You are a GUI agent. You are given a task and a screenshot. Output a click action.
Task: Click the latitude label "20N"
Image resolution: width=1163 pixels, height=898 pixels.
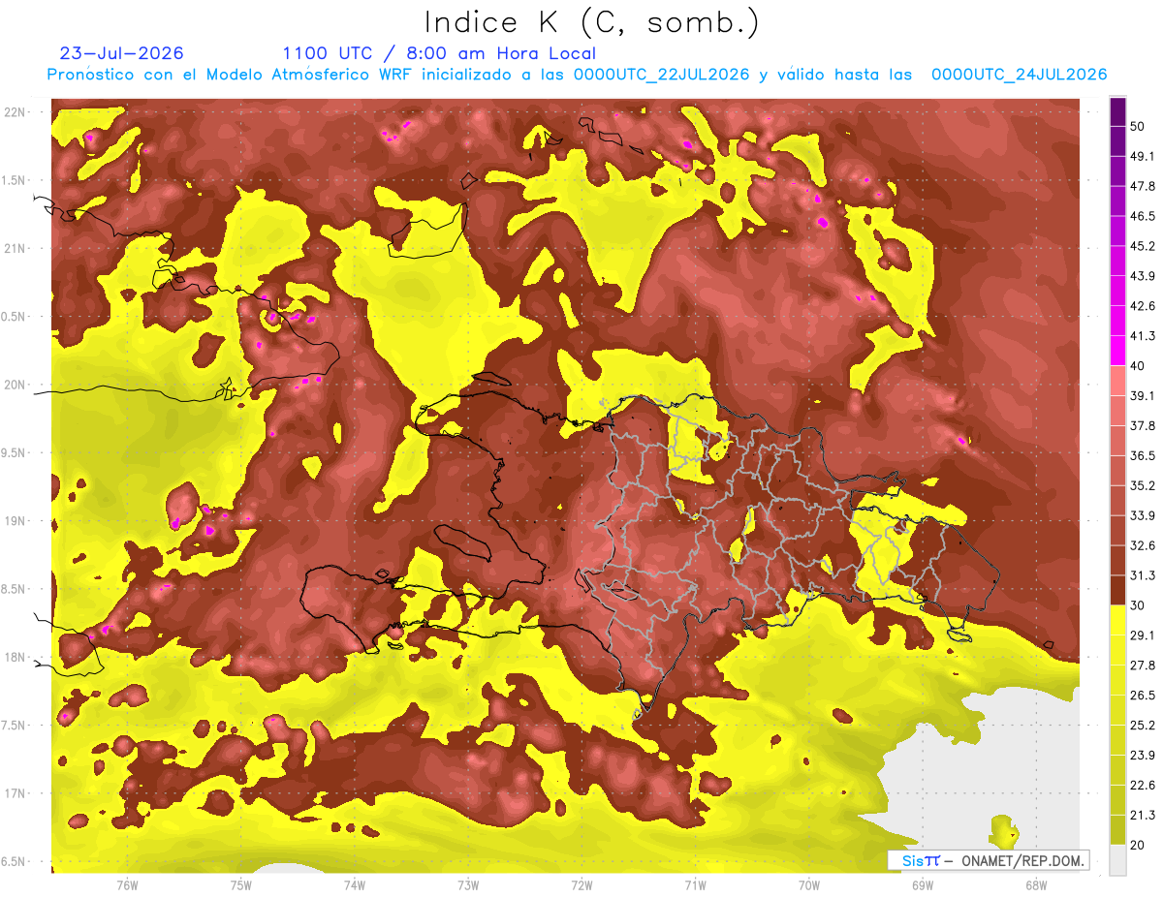[x=16, y=385]
